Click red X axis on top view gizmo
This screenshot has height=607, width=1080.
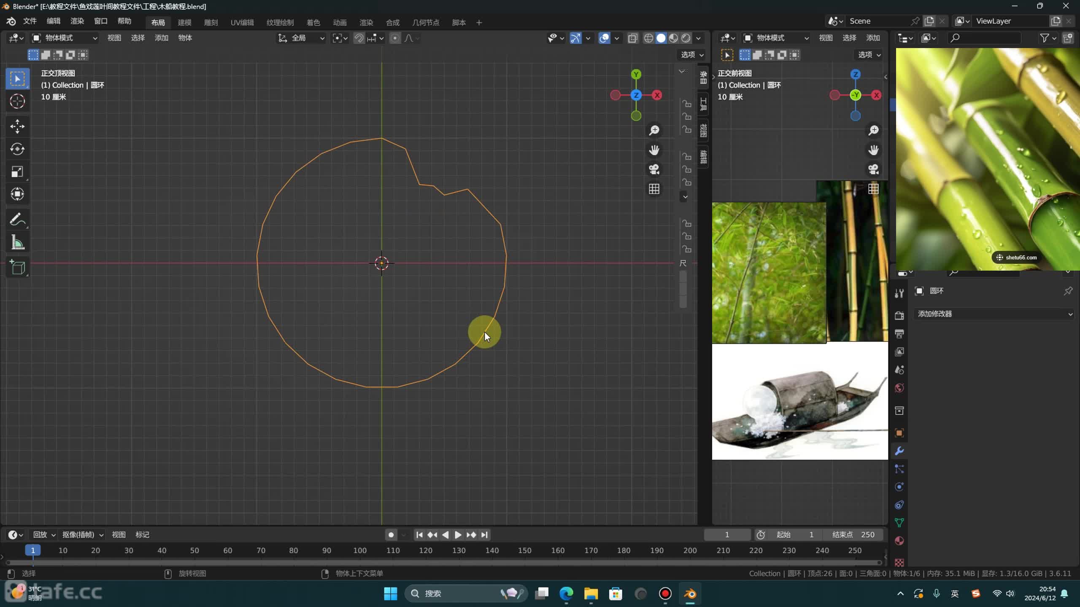pyautogui.click(x=657, y=95)
